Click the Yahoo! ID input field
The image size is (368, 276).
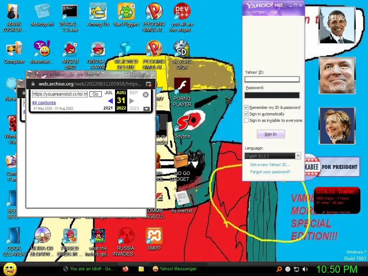(272, 79)
